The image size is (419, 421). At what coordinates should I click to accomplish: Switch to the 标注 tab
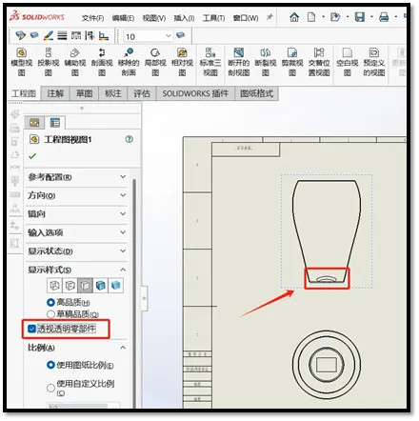coord(113,93)
